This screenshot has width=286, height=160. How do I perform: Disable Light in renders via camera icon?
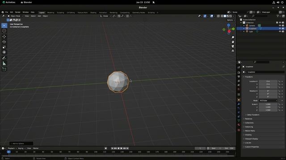(283, 32)
